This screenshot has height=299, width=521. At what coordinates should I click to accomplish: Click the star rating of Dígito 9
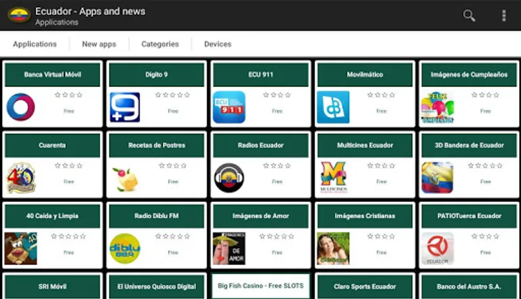point(173,95)
